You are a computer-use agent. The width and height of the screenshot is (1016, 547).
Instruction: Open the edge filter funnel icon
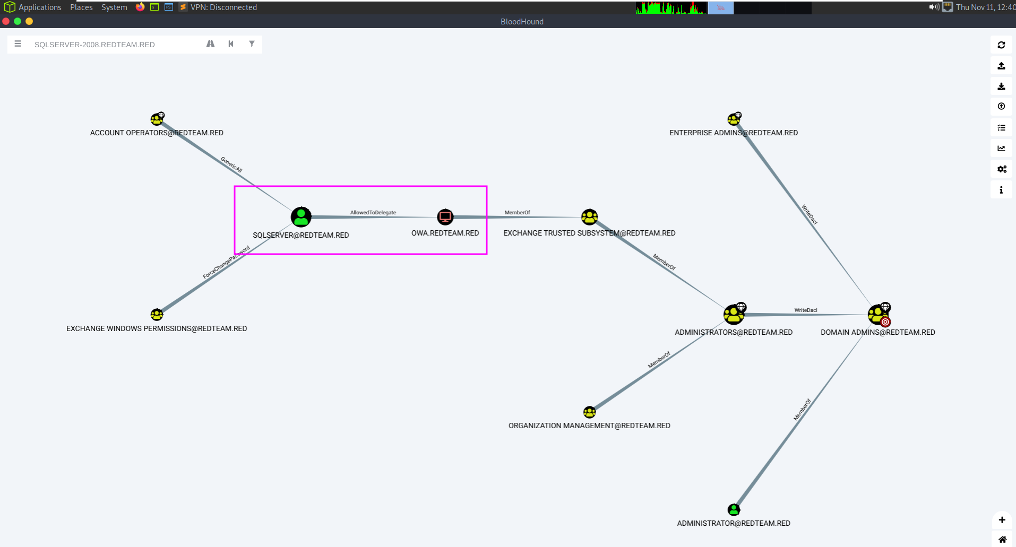coord(252,44)
